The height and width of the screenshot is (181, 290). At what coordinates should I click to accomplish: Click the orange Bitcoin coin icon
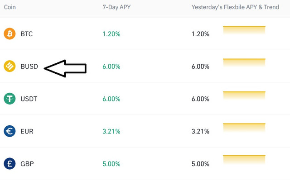(x=10, y=33)
